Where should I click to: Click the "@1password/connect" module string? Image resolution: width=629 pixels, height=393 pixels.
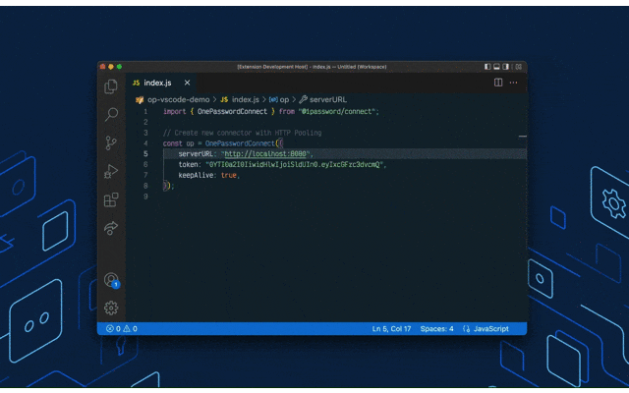pos(336,111)
